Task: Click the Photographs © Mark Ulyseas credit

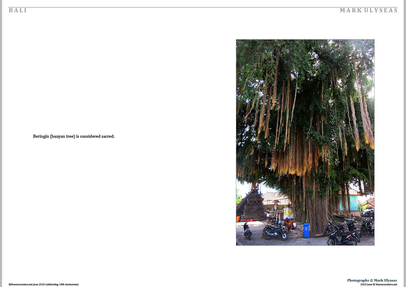Action: tap(372, 280)
